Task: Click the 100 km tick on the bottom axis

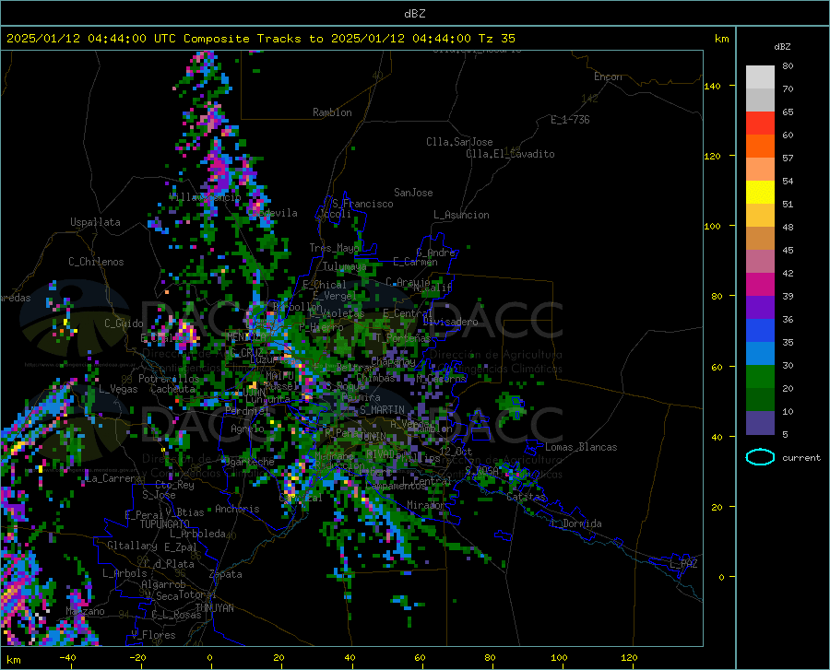Action: (x=559, y=658)
